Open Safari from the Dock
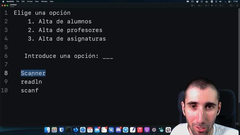Image resolution: width=240 pixels, height=135 pixels. [82, 130]
